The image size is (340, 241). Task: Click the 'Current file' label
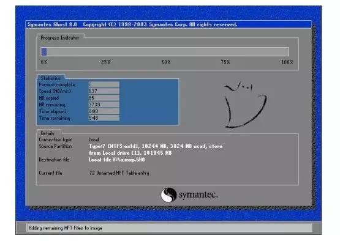[50, 173]
